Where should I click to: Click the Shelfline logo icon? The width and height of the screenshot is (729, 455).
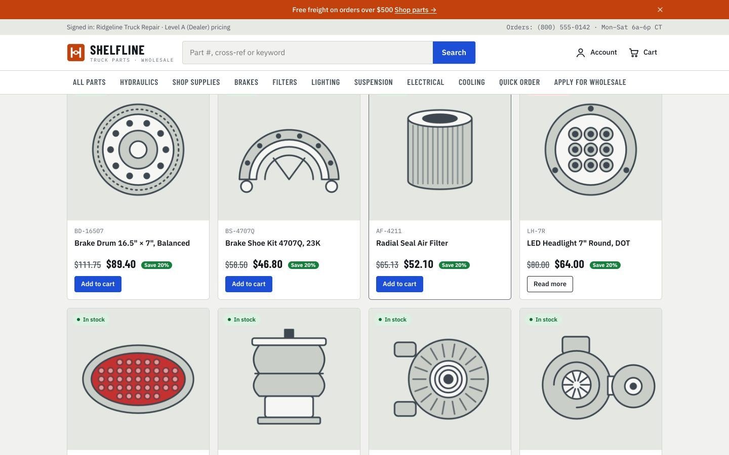pos(76,53)
